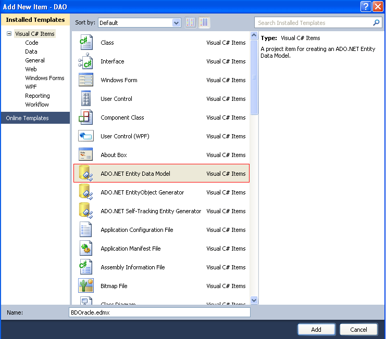Click the Cancel button
386x339 pixels.
(x=358, y=330)
